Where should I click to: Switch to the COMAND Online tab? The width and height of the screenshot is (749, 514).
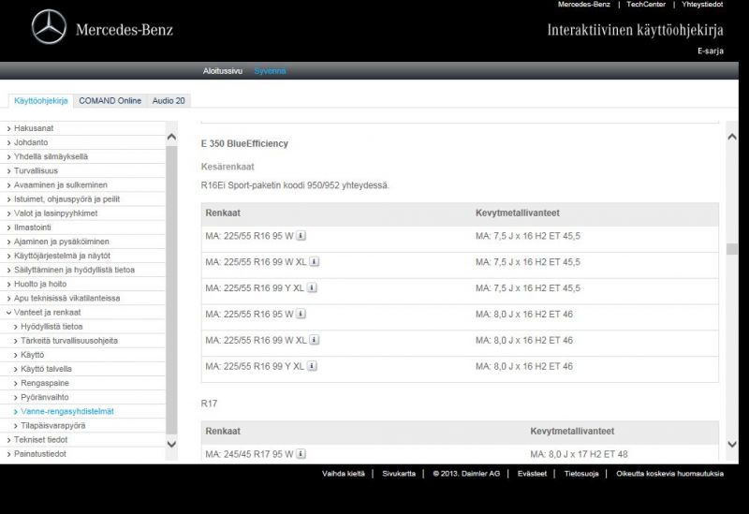110,100
